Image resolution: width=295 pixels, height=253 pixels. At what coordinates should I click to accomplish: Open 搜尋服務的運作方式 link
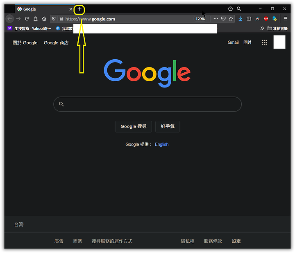coord(112,241)
